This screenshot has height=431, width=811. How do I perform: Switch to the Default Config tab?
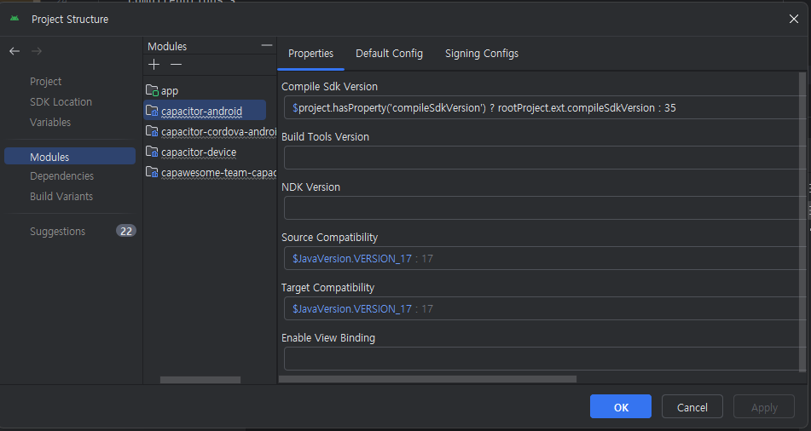[x=390, y=54]
